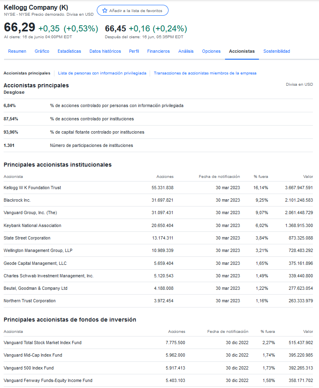Click value 515.437.902 in funds table

point(301,343)
